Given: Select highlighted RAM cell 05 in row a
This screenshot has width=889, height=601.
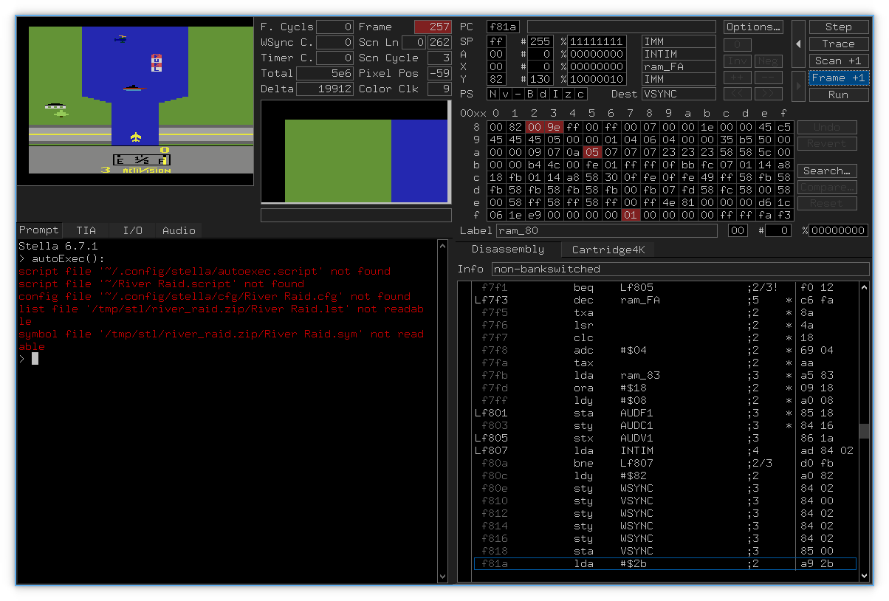Looking at the screenshot, I should click(x=592, y=152).
